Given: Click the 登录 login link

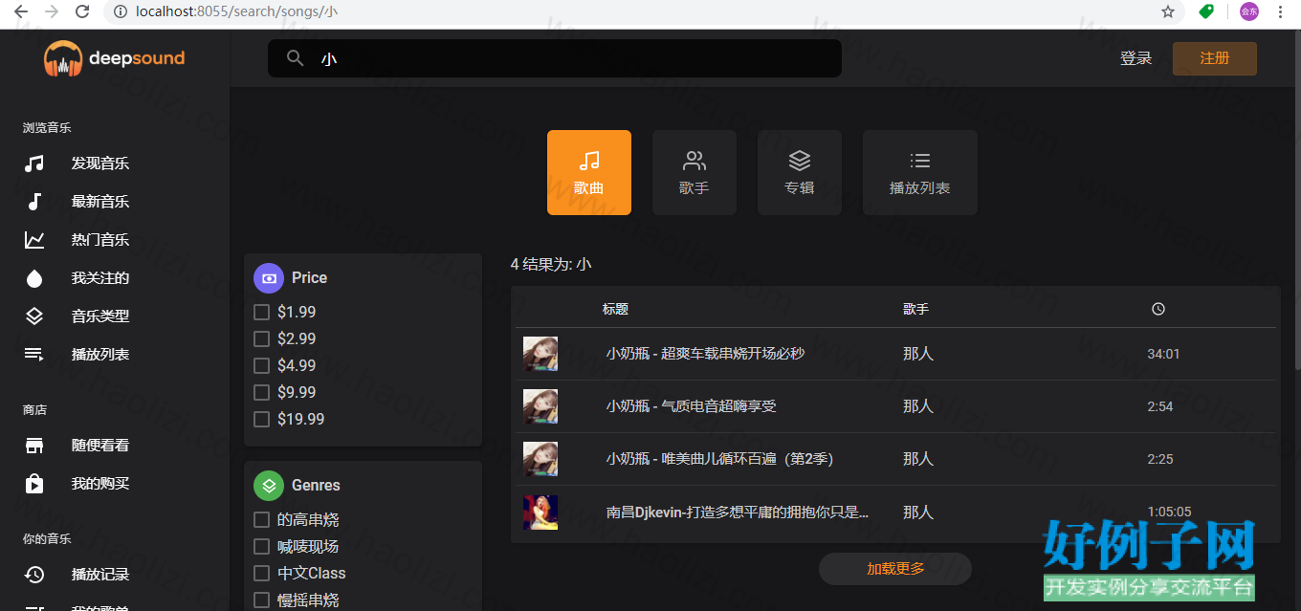Looking at the screenshot, I should 1136,58.
